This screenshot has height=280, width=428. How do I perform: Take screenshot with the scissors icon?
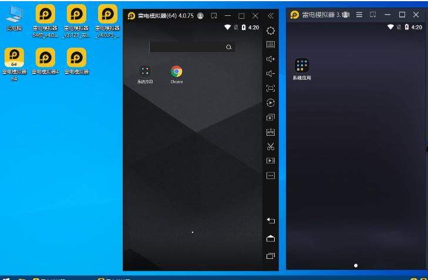pos(271,147)
